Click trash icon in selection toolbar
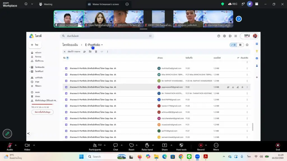The height and width of the screenshot is (161, 287). 96,52
